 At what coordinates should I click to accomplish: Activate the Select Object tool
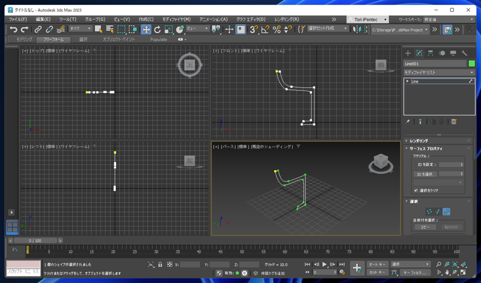[99, 29]
